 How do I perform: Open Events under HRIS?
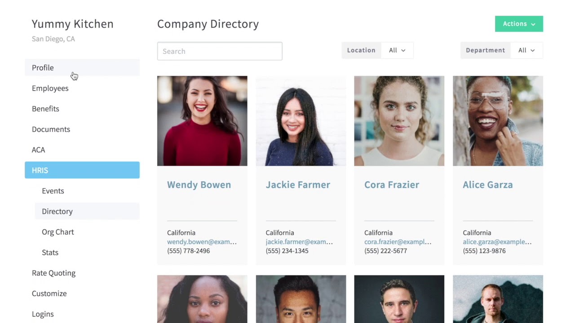[x=53, y=191]
